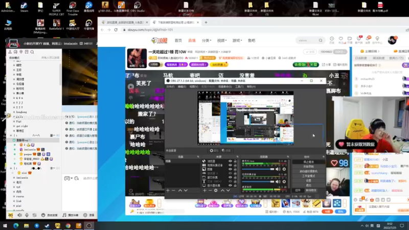409x230 pixels.
Task: Collapse the YY ^—^ channel group
Action: click(x=11, y=135)
